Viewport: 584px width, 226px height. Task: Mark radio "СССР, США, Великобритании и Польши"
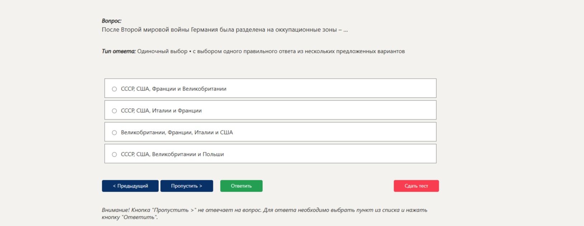point(114,154)
